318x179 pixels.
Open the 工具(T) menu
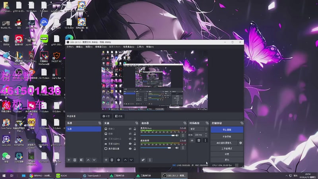(x=140, y=47)
